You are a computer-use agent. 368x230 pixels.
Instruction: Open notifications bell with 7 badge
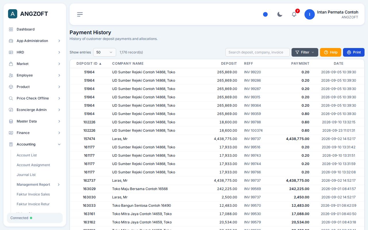(294, 14)
